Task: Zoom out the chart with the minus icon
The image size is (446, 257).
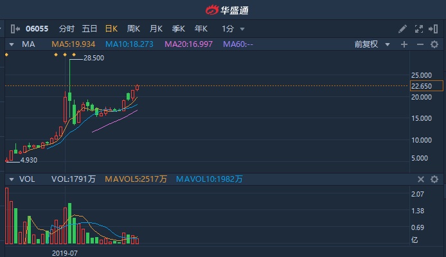Action: 420,44
